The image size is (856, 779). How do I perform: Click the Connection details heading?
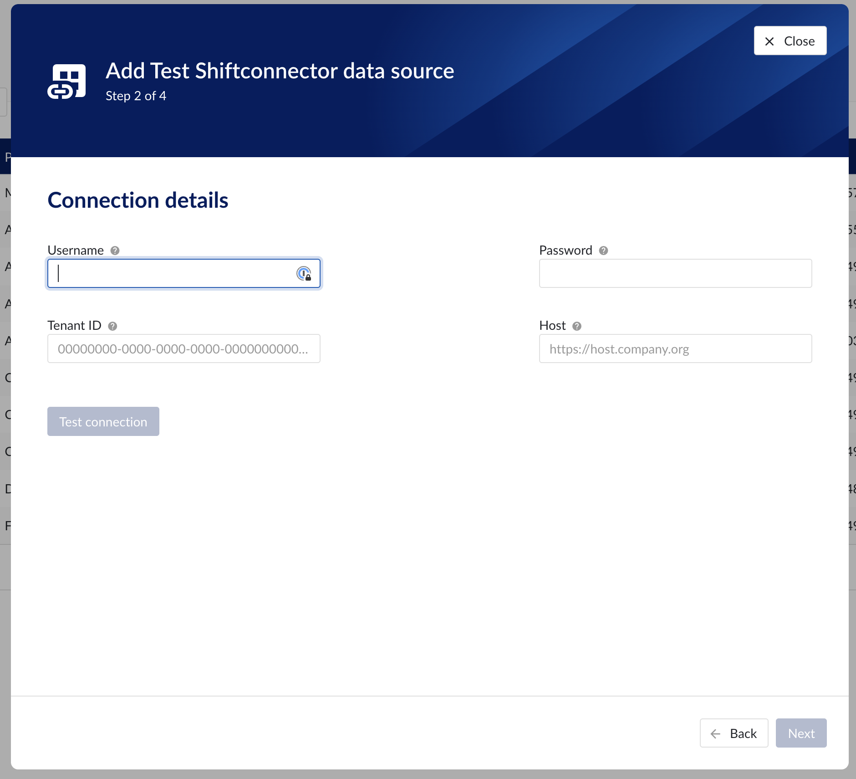tap(138, 200)
